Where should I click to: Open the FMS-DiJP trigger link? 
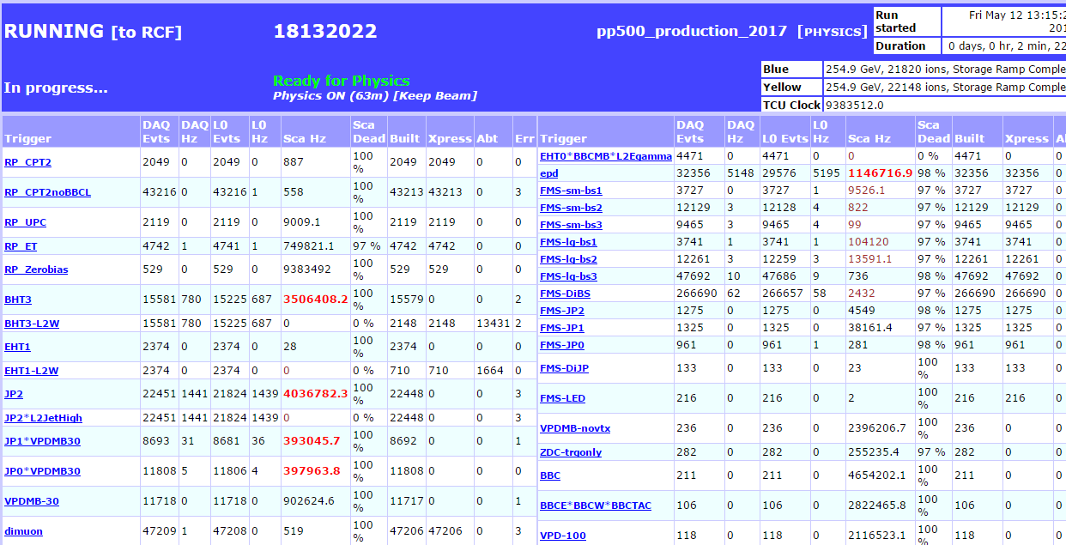564,368
